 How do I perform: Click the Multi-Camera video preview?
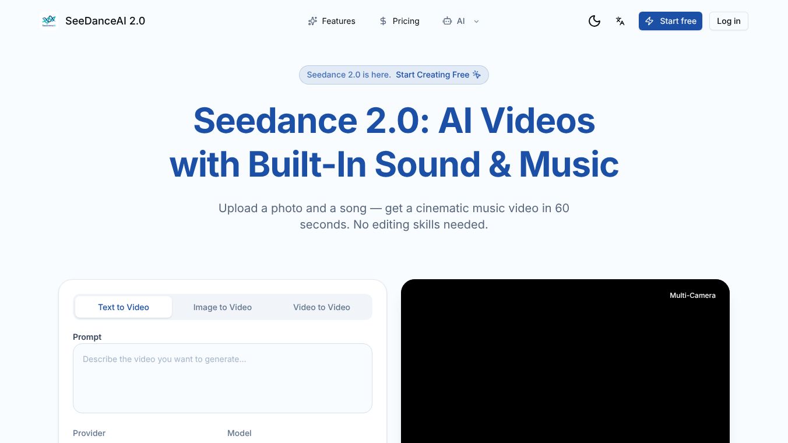pos(565,361)
